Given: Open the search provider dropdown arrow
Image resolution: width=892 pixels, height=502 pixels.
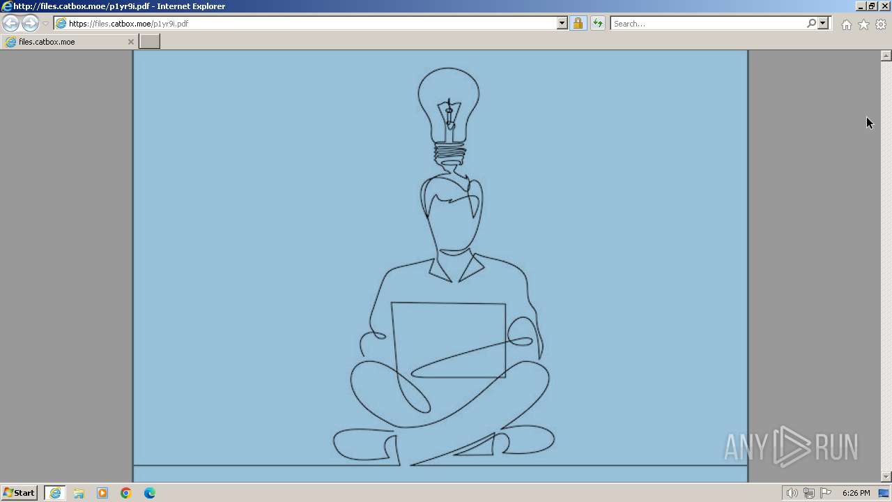Looking at the screenshot, I should 823,23.
